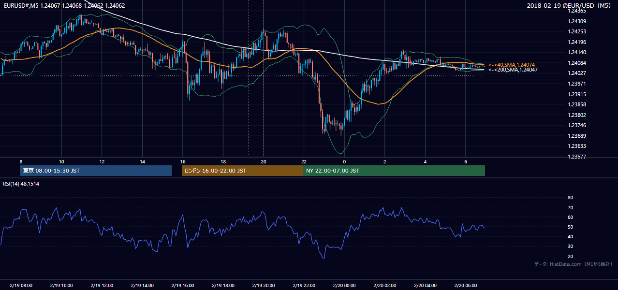Click the 2/19 08:00 time label

(x=21, y=286)
